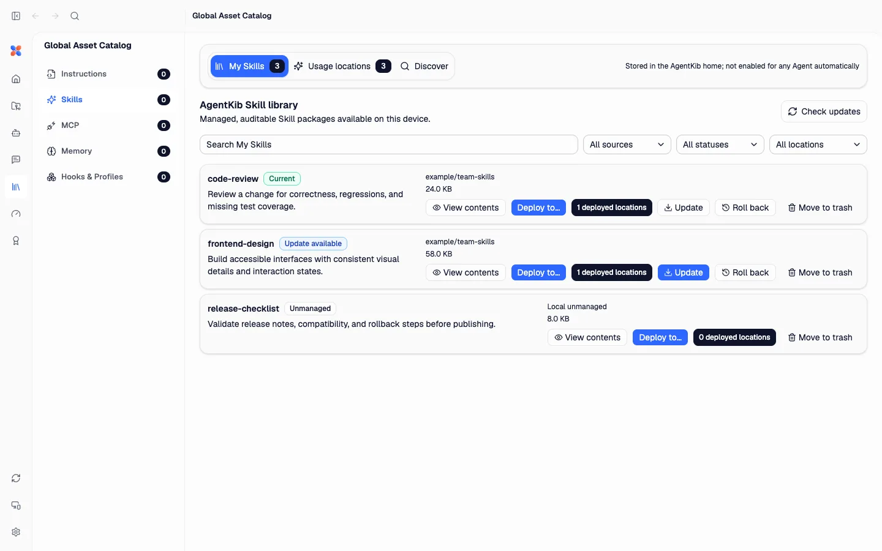Open the MCP category
This screenshot has width=882, height=551.
[108, 126]
